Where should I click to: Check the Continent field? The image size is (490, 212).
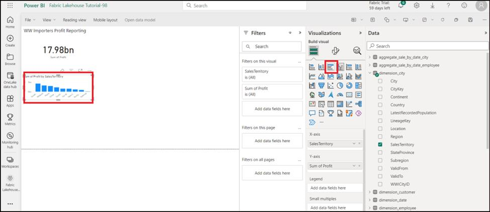[x=380, y=97]
